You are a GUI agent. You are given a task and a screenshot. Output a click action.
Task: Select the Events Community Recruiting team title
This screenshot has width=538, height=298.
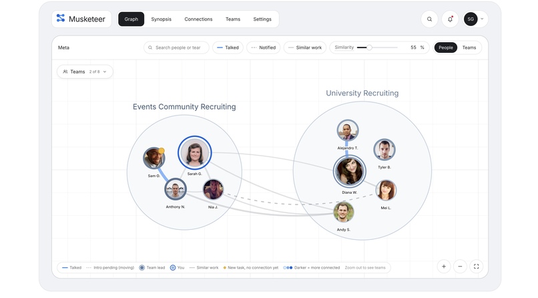coord(184,107)
